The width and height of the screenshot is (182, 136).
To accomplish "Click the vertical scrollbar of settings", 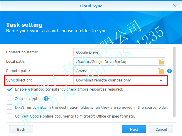I will click(174, 82).
